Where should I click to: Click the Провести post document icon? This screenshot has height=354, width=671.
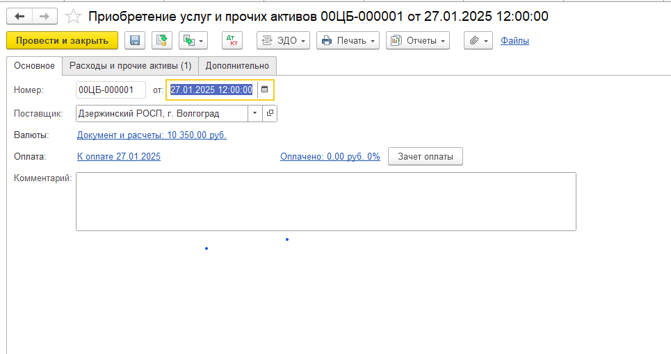pos(161,41)
